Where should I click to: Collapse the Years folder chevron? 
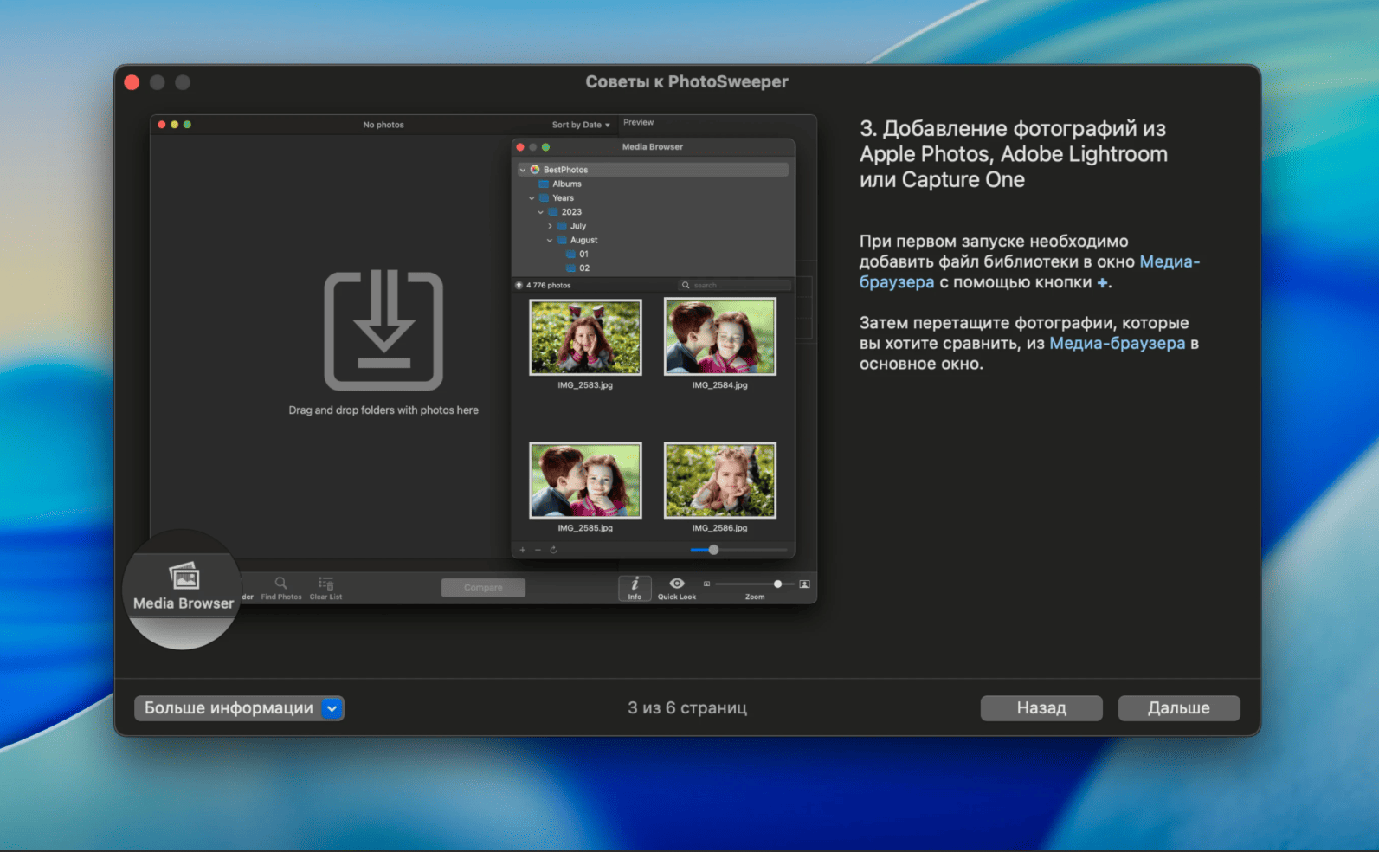(x=532, y=198)
